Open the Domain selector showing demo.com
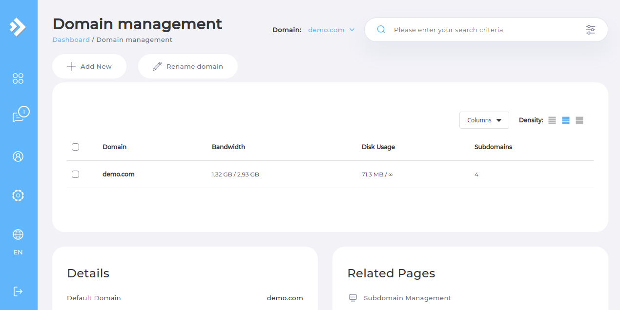Viewport: 620px width, 310px height. (x=331, y=30)
